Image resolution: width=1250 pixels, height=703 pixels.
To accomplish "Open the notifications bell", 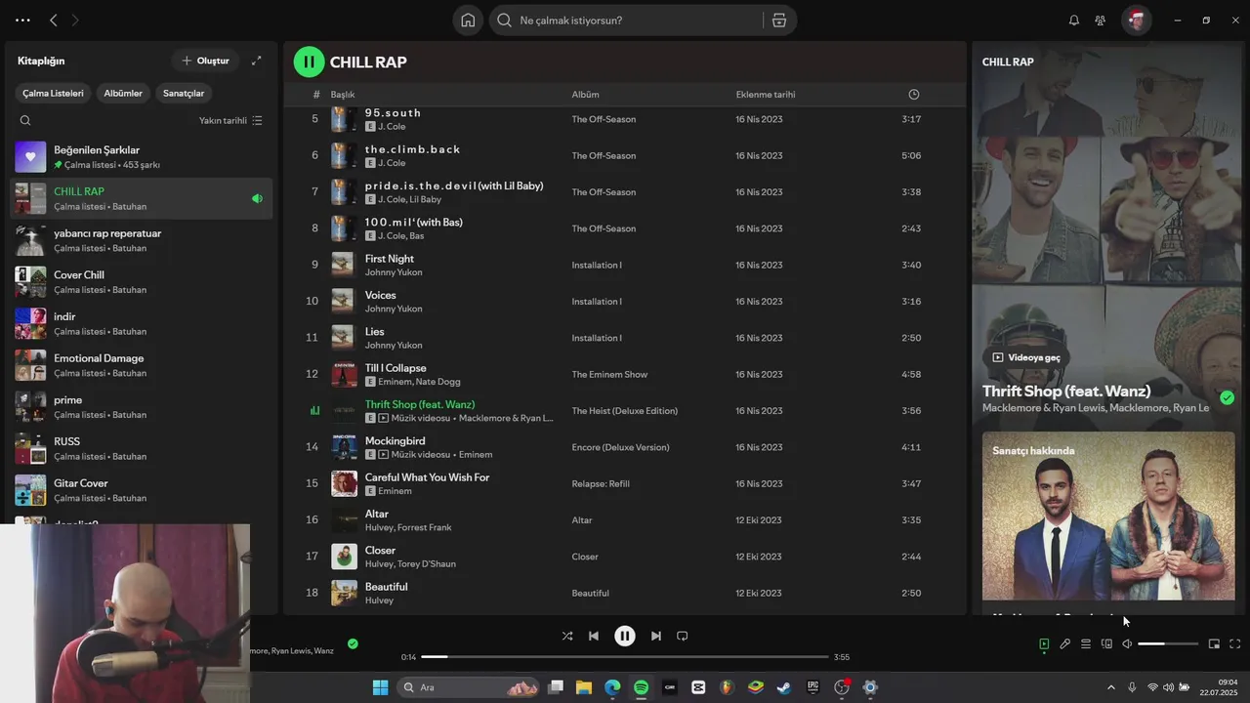I will click(1074, 21).
